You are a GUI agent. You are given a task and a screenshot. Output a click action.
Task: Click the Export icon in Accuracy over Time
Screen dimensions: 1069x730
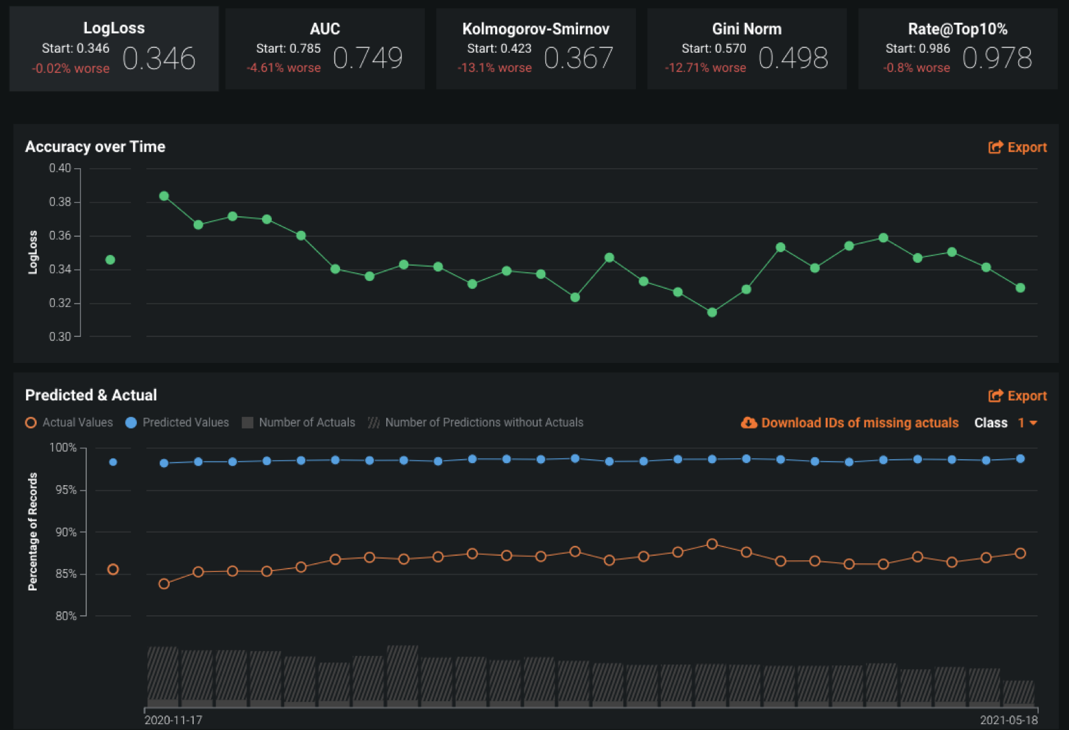click(x=996, y=147)
